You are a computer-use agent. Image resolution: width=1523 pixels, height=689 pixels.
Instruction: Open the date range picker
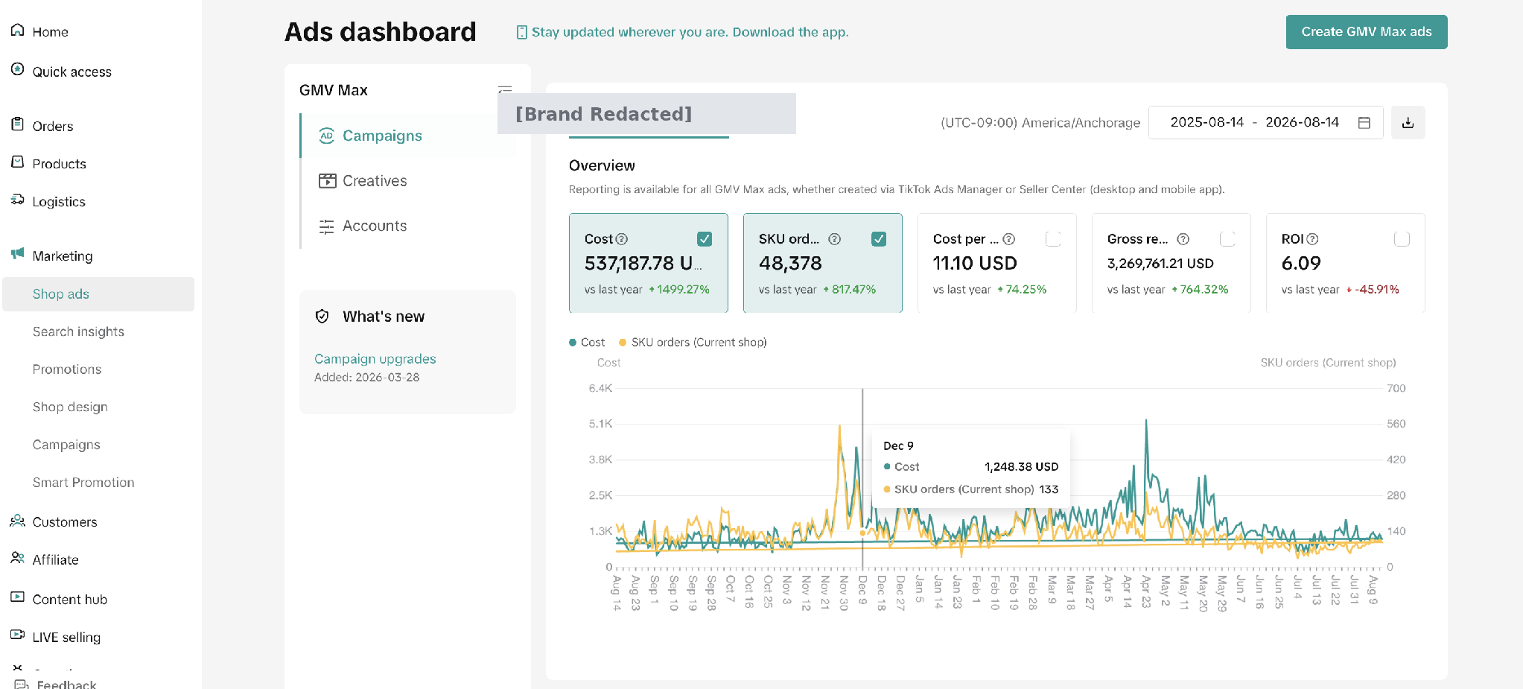click(x=1265, y=123)
